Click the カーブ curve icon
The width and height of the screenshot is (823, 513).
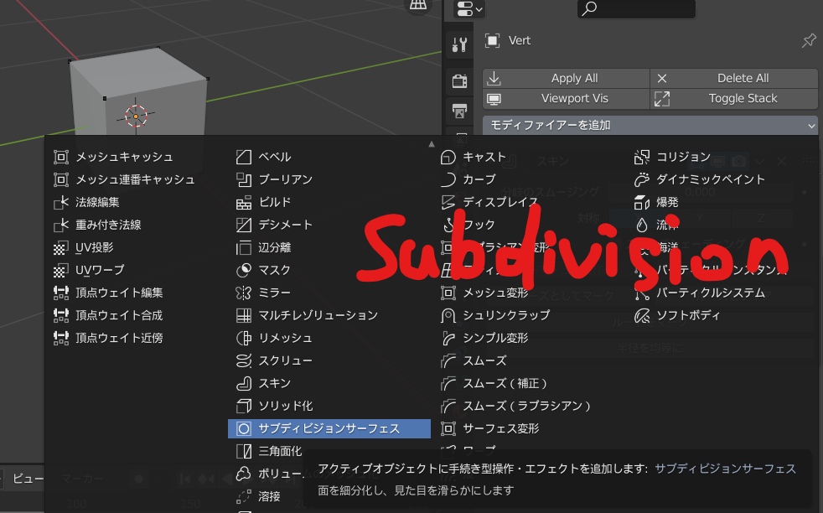[x=448, y=179]
